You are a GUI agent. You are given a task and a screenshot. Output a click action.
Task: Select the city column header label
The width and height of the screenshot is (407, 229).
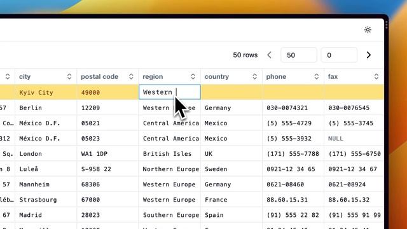click(25, 76)
